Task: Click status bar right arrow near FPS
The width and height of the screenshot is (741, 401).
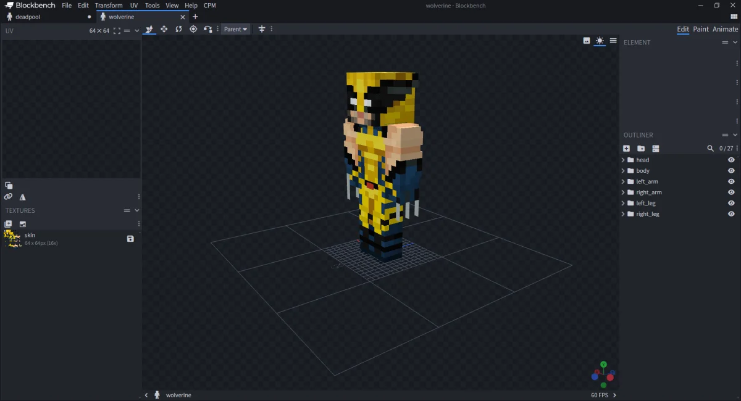Action: click(614, 395)
